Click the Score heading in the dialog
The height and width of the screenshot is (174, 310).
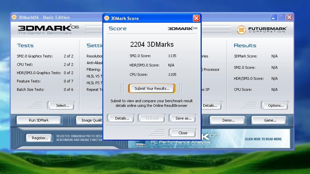pyautogui.click(x=118, y=28)
